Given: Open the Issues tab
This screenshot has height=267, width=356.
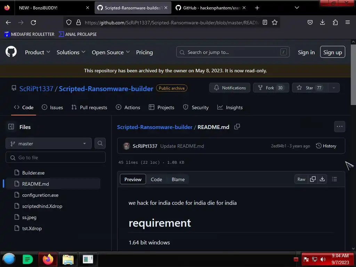Looking at the screenshot, I should 52,107.
